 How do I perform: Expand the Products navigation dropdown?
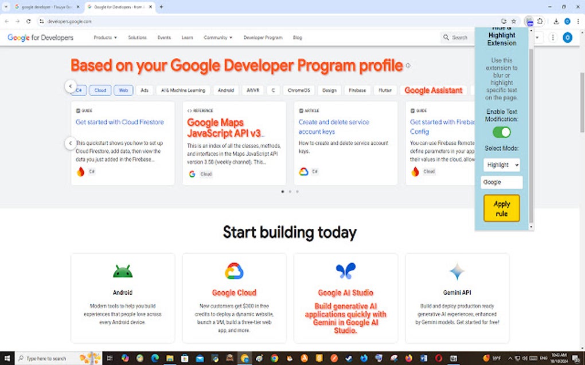point(105,37)
